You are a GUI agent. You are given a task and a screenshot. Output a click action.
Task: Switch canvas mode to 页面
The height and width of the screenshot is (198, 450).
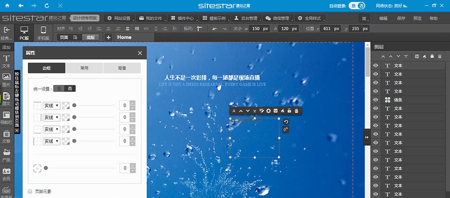(x=64, y=37)
